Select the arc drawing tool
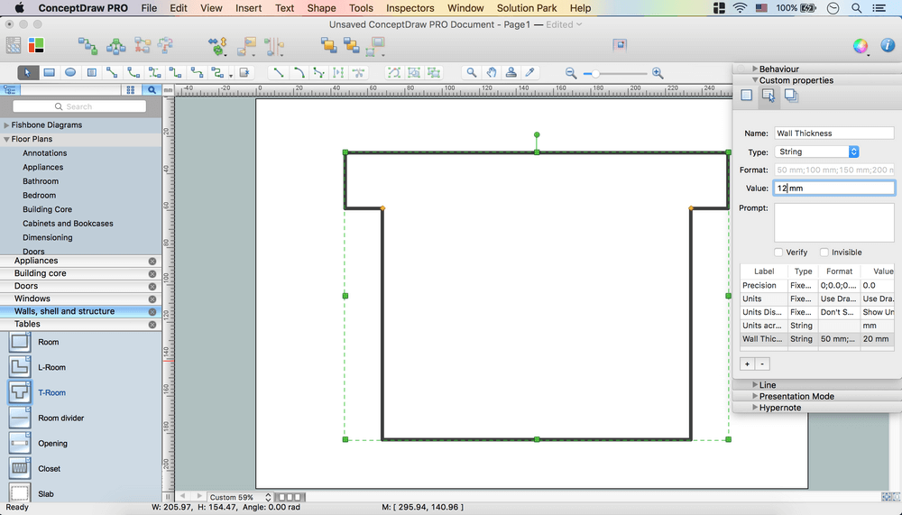Image resolution: width=902 pixels, height=515 pixels. coord(299,72)
